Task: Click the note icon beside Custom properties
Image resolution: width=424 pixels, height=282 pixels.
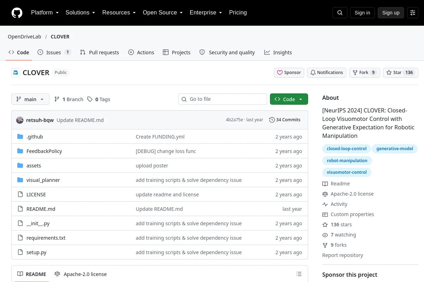Action: [325, 214]
